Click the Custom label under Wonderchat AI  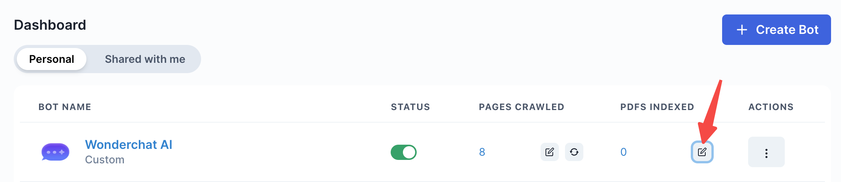(x=105, y=160)
